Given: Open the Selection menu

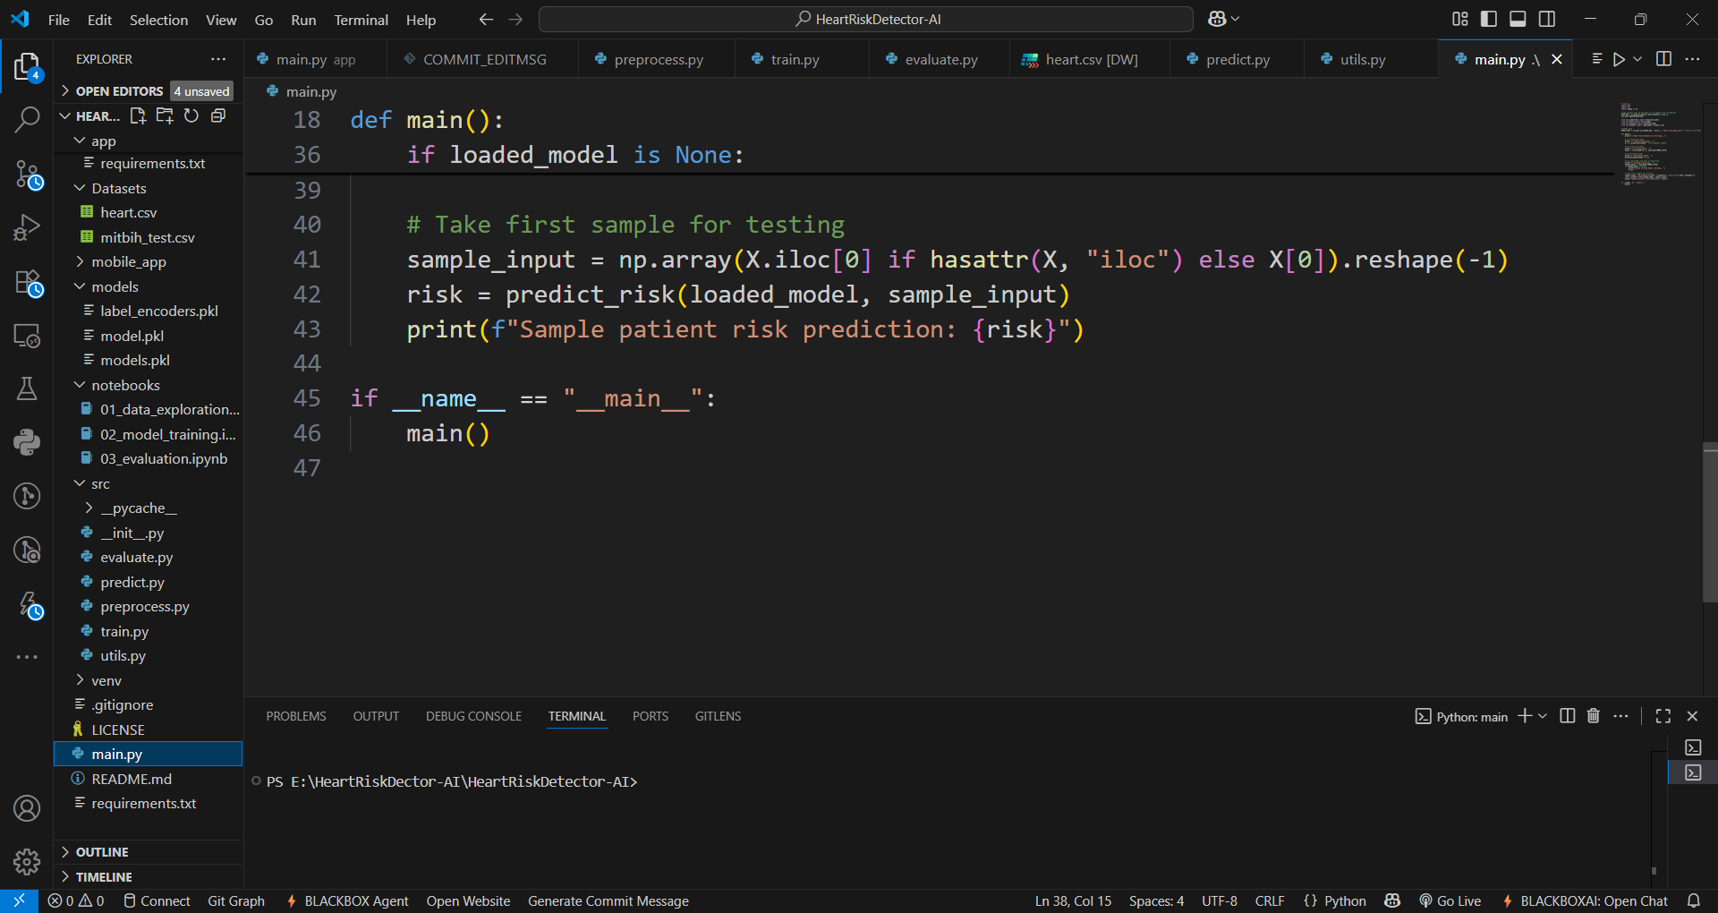Looking at the screenshot, I should click(x=158, y=20).
